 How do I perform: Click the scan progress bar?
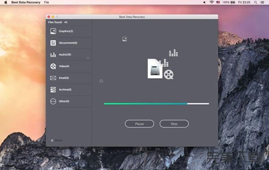[156, 104]
